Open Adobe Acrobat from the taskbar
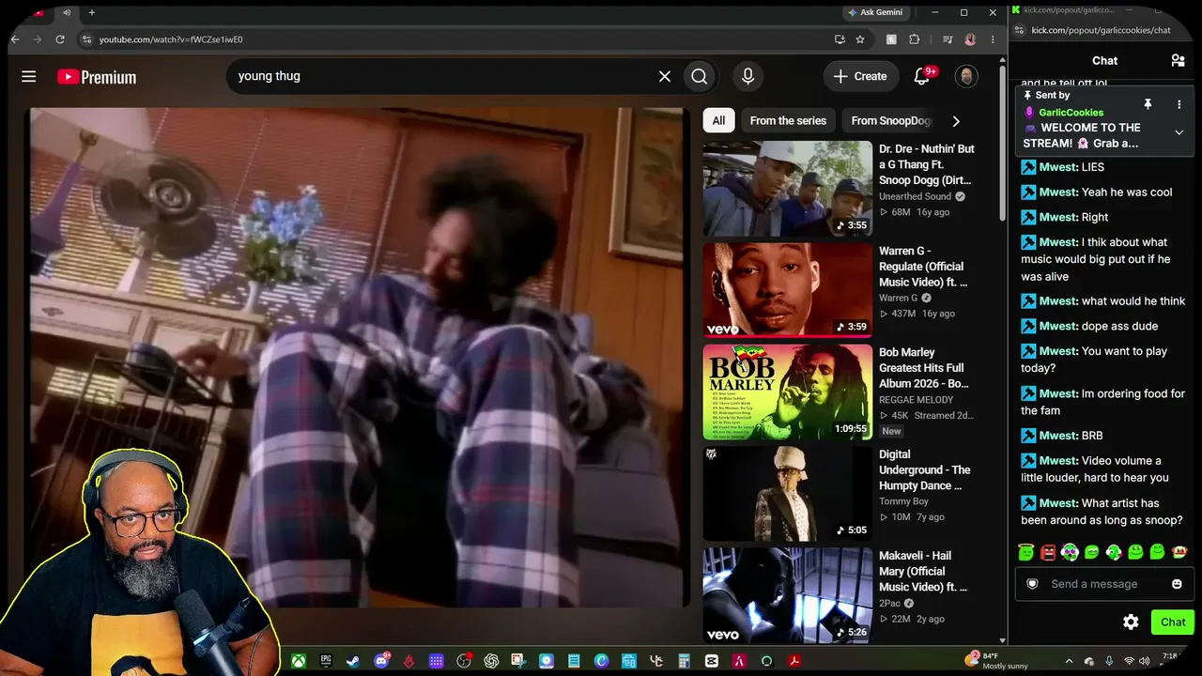 (794, 661)
